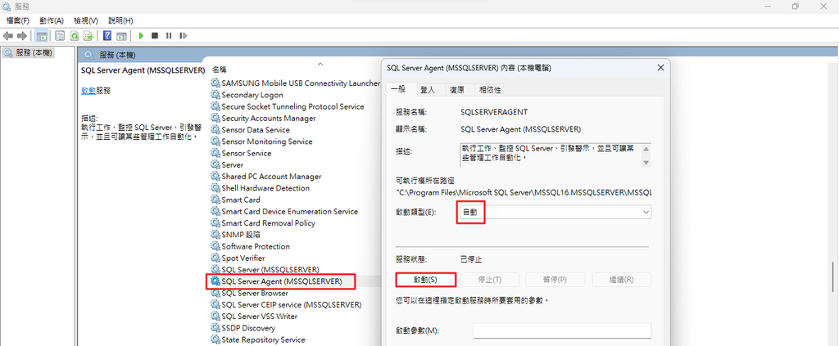The image size is (839, 346).
Task: Maximize the Services window
Action: [x=795, y=7]
